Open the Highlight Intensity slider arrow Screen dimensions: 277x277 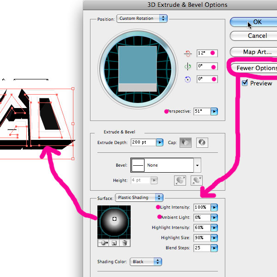(x=214, y=228)
